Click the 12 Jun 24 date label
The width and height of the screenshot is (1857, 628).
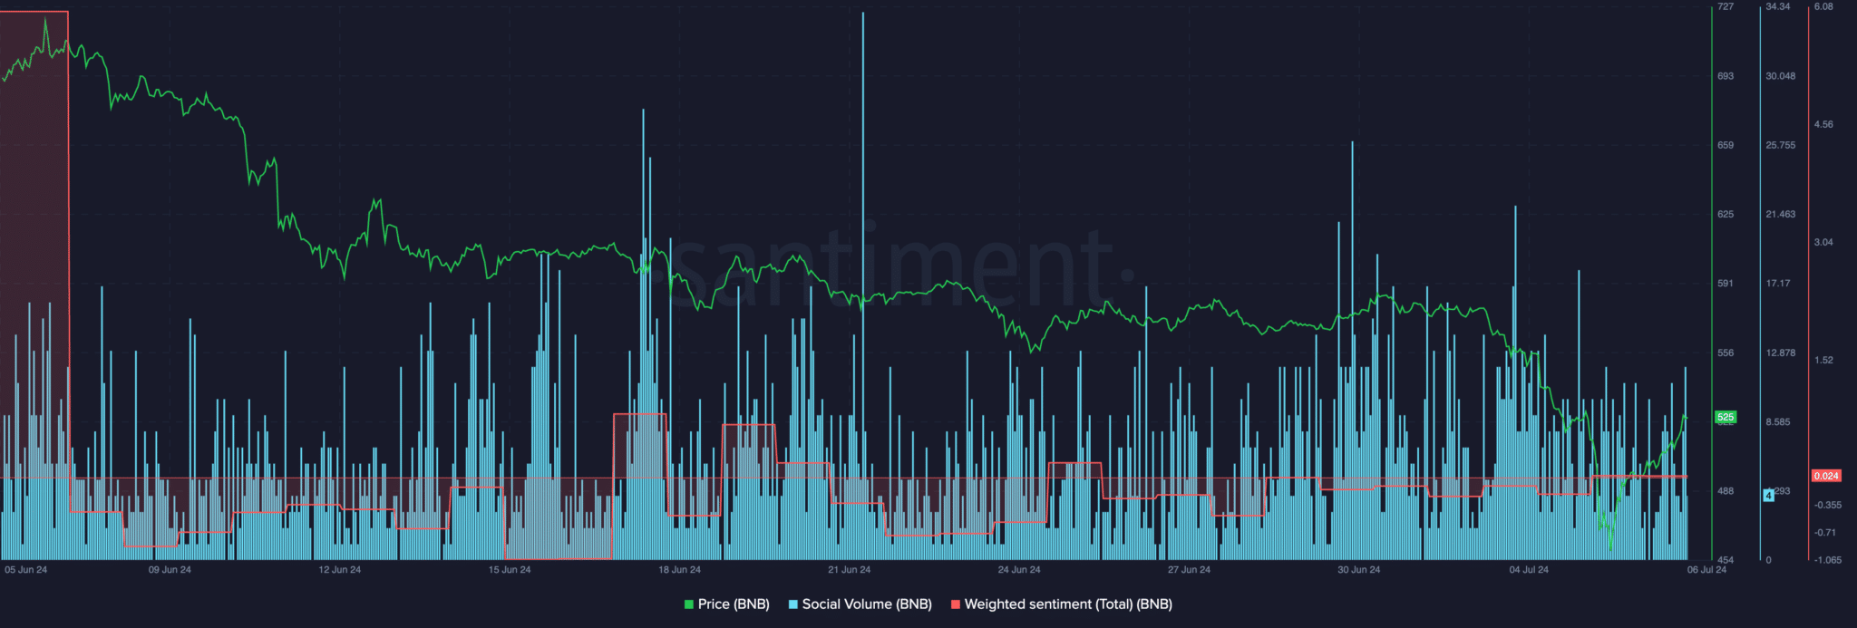[x=339, y=570]
